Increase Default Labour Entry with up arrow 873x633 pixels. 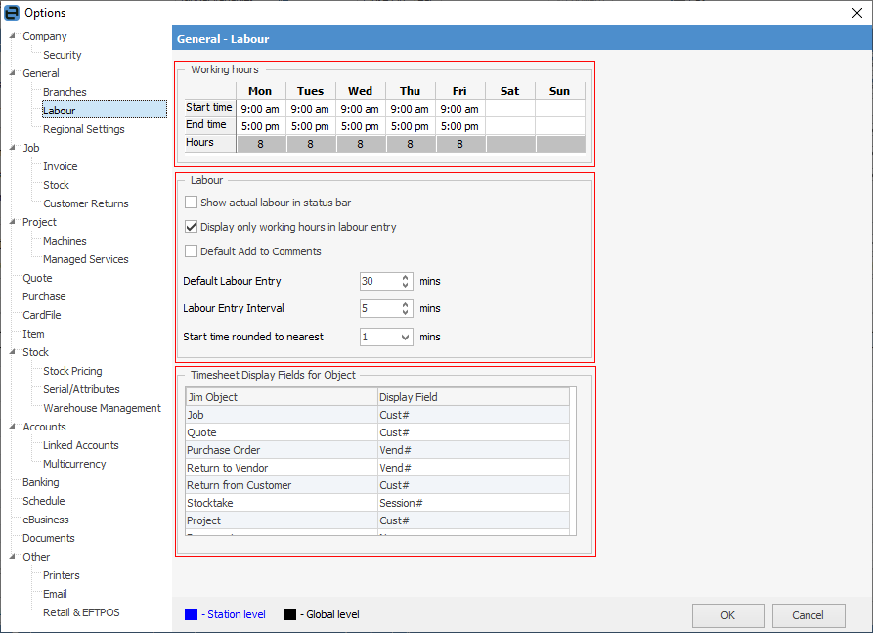406,277
